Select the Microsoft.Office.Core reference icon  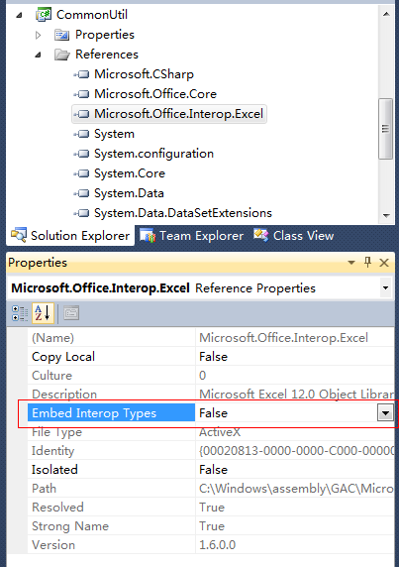point(81,94)
